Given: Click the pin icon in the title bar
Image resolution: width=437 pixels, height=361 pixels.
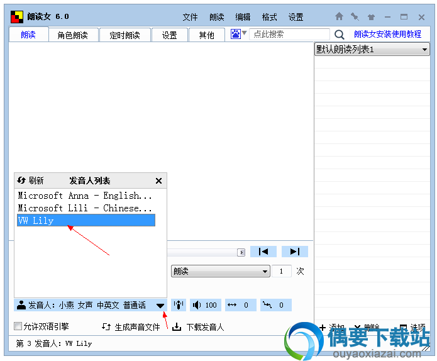Looking at the screenshot, I should pos(355,17).
